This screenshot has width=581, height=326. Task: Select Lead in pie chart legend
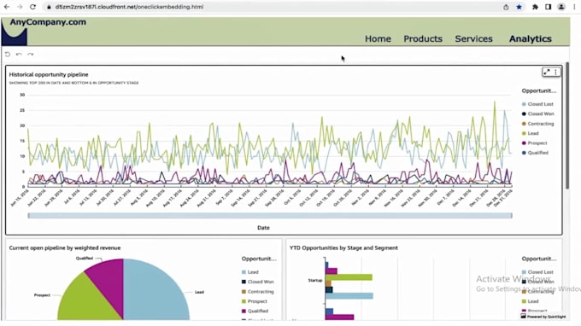[x=249, y=272]
